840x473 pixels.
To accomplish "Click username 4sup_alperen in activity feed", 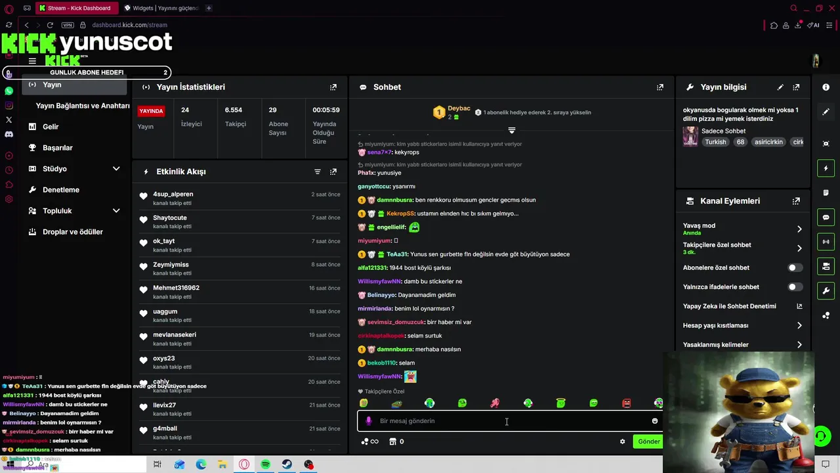I will 173,194.
